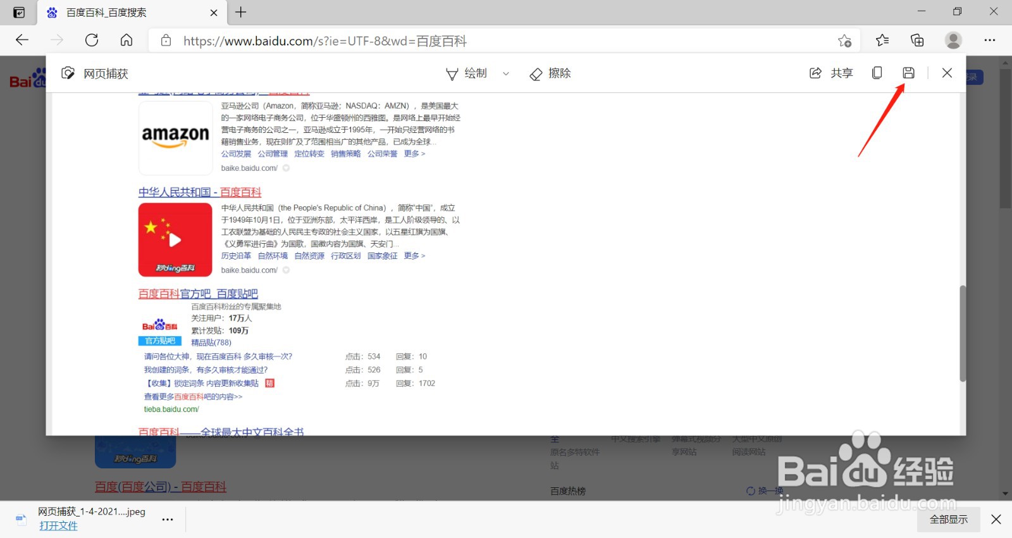
Task: Open the Collections panel
Action: pyautogui.click(x=917, y=41)
